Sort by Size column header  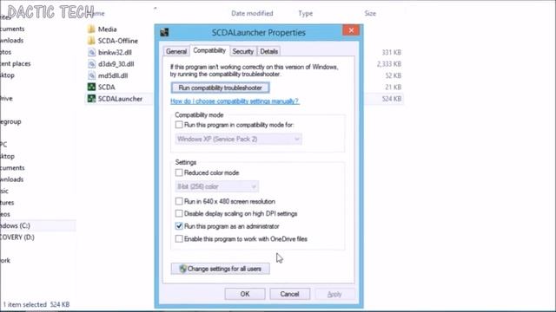pyautogui.click(x=370, y=14)
